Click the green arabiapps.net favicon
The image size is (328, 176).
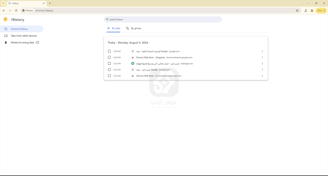pyautogui.click(x=133, y=64)
